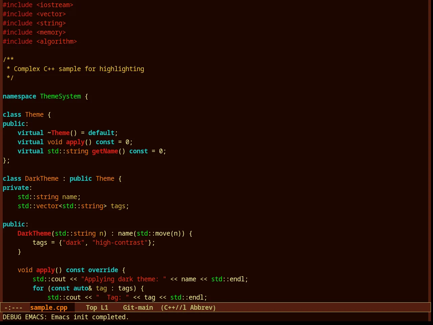
Task: Click 'apply' in the 'virtual void apply' line
Action: coord(75,142)
